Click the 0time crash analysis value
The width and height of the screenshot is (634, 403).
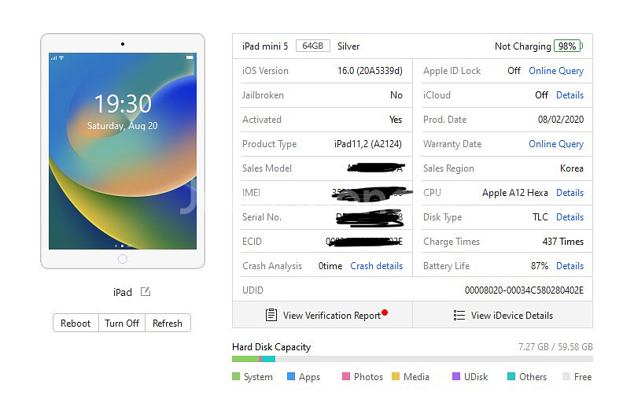330,266
